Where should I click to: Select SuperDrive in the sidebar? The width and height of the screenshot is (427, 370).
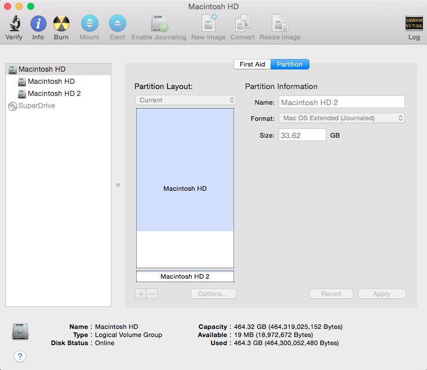37,106
